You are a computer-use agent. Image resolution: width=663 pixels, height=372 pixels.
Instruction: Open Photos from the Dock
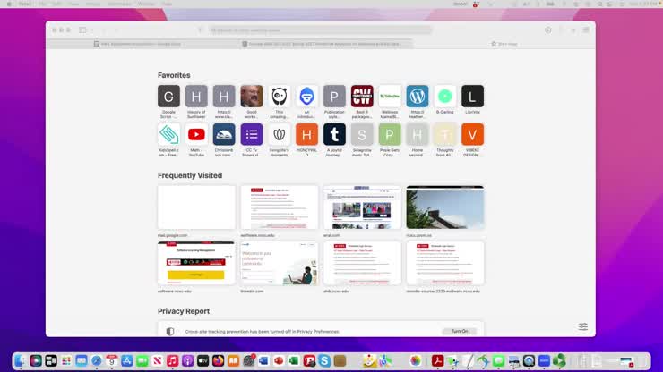coord(416,360)
